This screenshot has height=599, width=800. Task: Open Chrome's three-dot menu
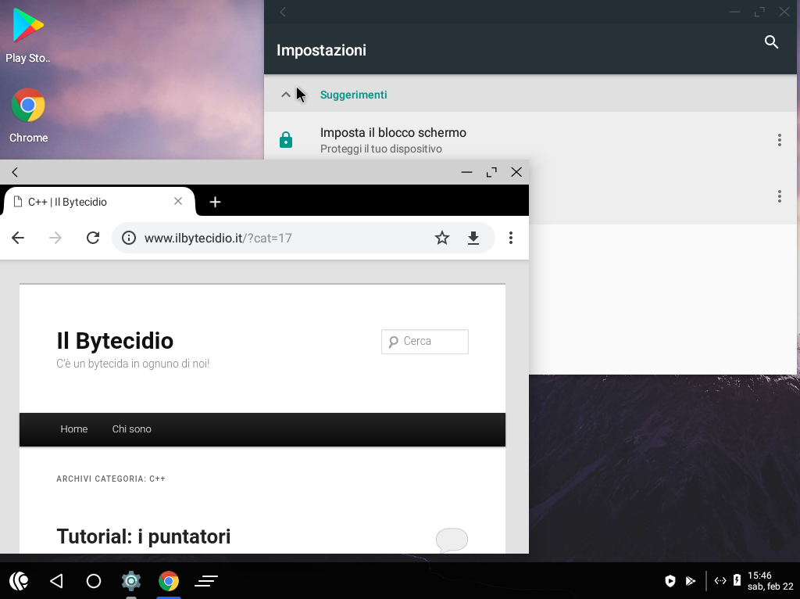click(511, 238)
